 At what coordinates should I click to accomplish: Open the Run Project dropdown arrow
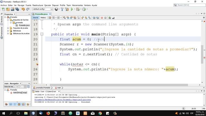coord(75,9)
